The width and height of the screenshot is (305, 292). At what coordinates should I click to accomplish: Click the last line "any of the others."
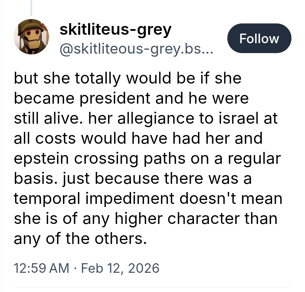[80, 239]
